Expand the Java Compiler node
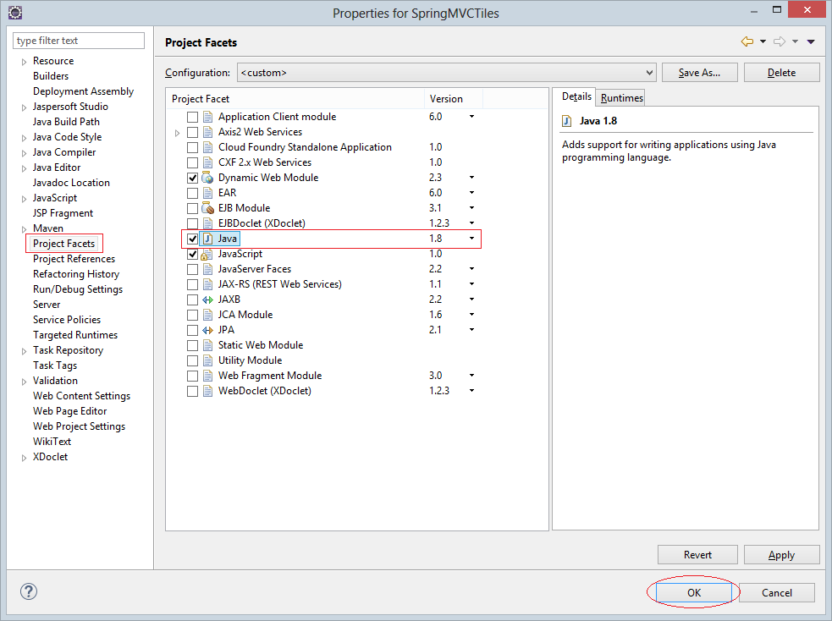 pos(24,153)
